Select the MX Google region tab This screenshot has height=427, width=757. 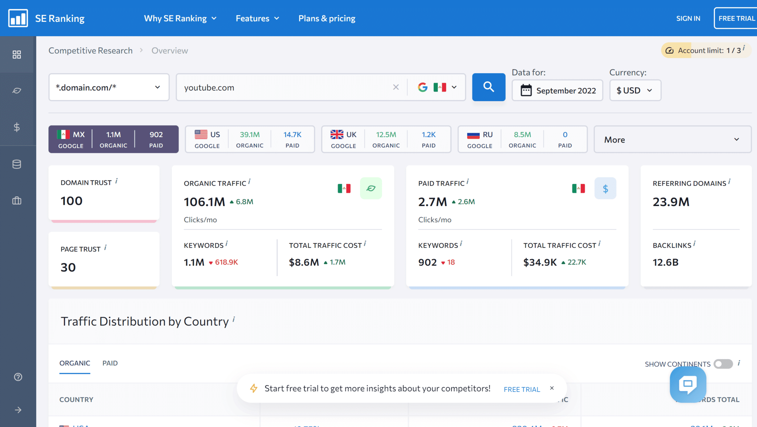click(113, 139)
